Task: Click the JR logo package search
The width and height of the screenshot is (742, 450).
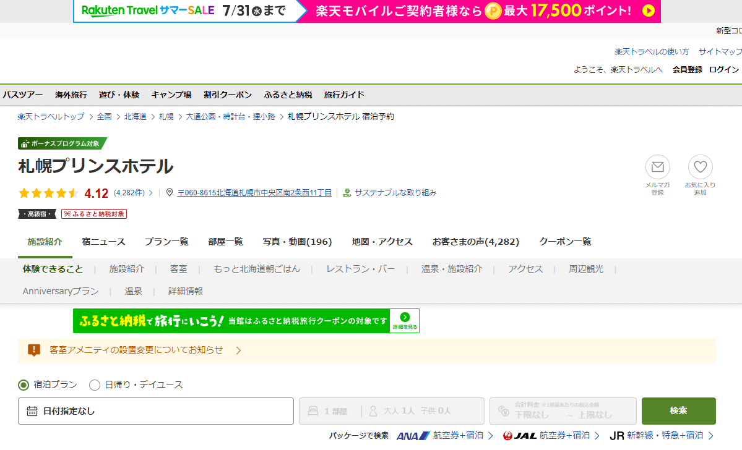Action: [x=616, y=436]
